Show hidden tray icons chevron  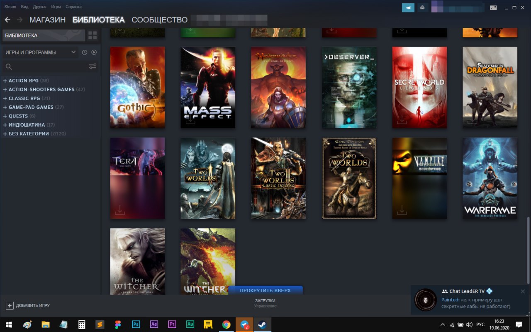[443, 325]
